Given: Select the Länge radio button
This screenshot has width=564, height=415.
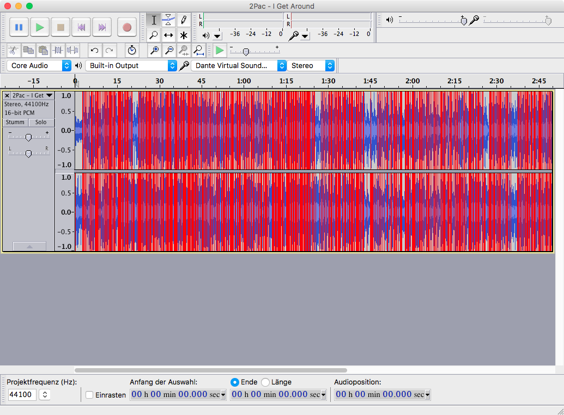Looking at the screenshot, I should pos(266,382).
